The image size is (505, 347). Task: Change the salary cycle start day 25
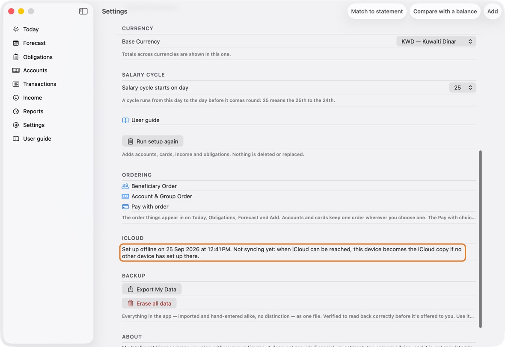click(463, 88)
